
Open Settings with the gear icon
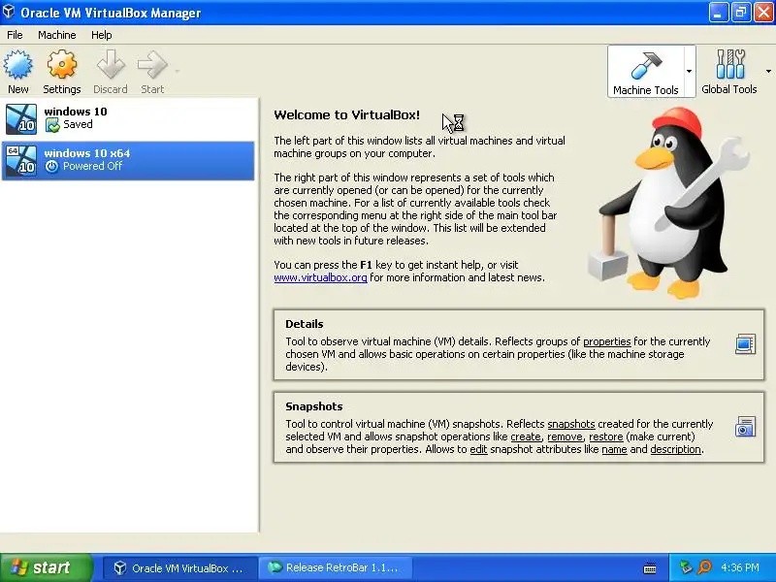(62, 65)
